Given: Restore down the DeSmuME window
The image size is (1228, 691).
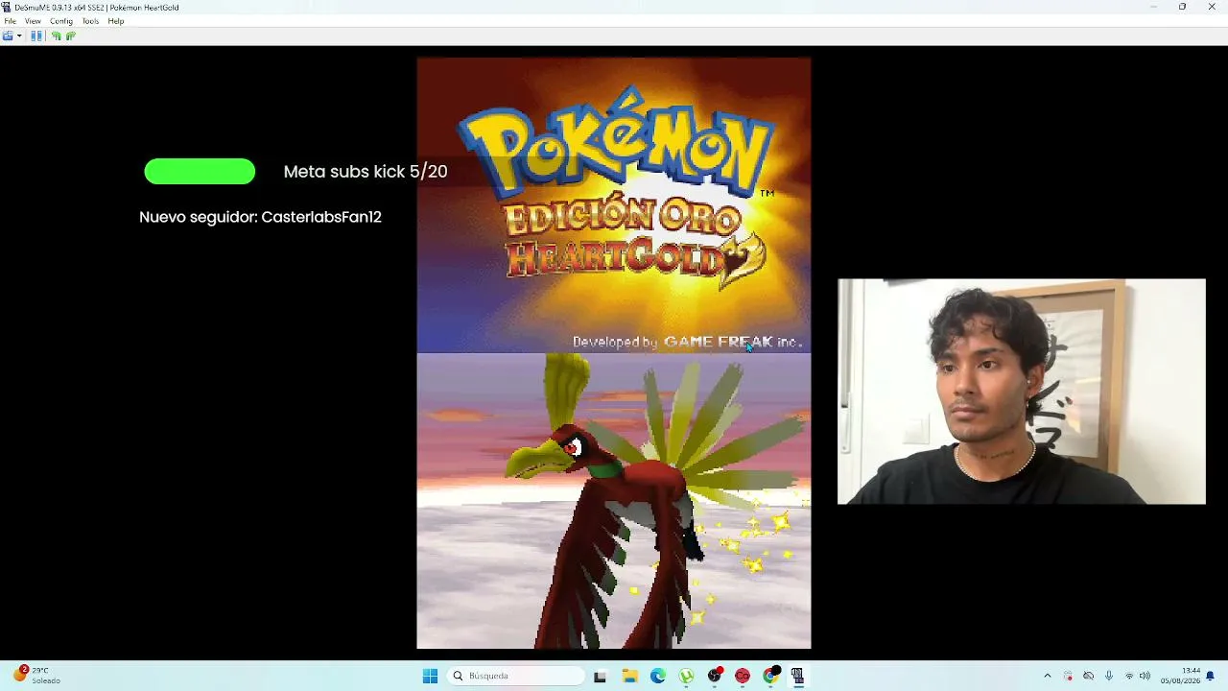Looking at the screenshot, I should tap(1182, 7).
